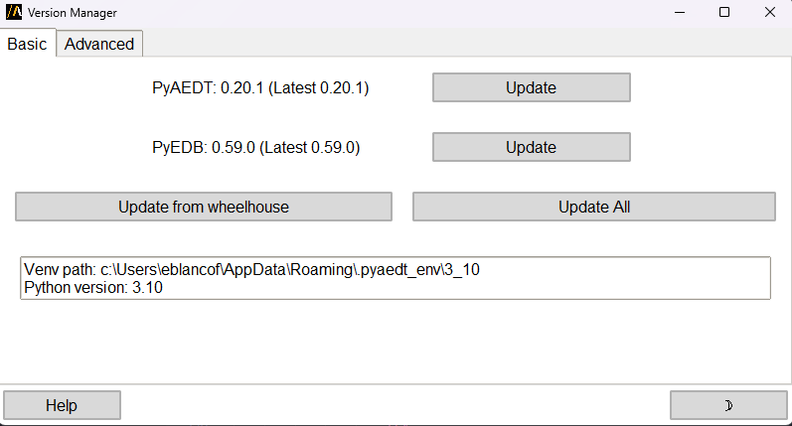
Task: Minimize the Version Manager window
Action: pos(679,13)
